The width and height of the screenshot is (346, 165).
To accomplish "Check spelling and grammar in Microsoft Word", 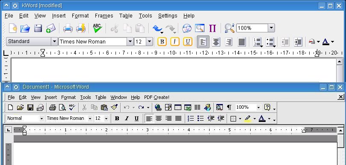I will click(x=72, y=107).
